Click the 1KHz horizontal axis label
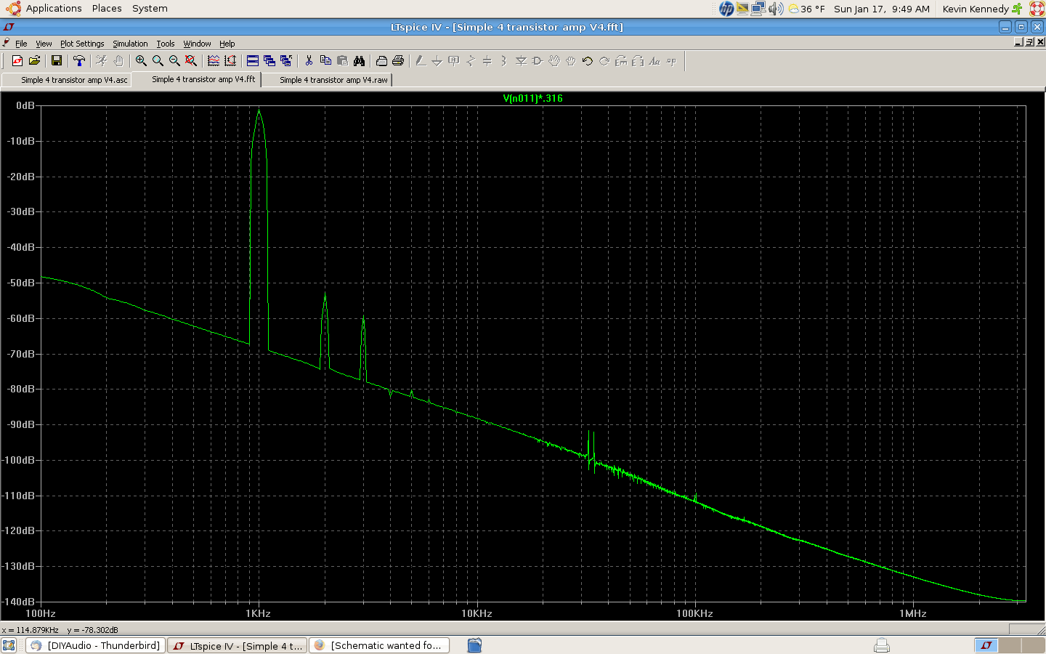Image resolution: width=1046 pixels, height=654 pixels. coord(258,613)
